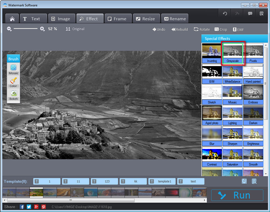Open the Frame tab
This screenshot has height=212, width=270.
pos(118,19)
